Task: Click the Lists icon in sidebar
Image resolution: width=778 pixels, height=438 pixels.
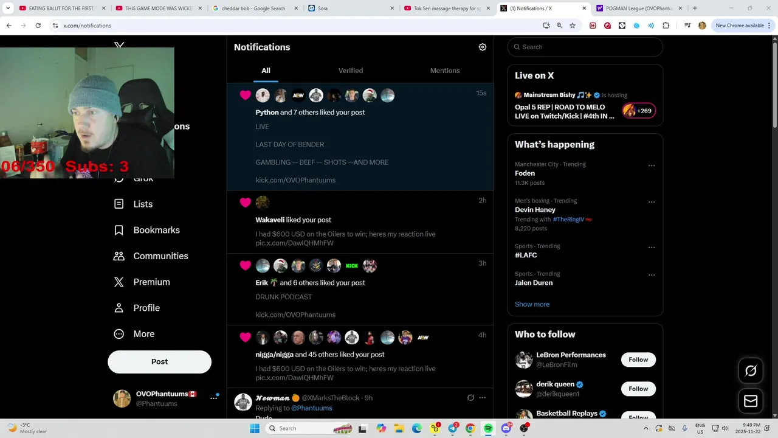Action: (119, 204)
